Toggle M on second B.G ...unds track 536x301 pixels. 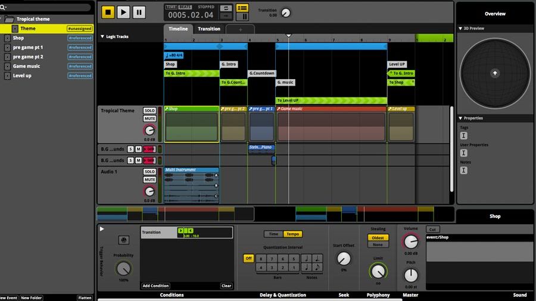[138, 161]
